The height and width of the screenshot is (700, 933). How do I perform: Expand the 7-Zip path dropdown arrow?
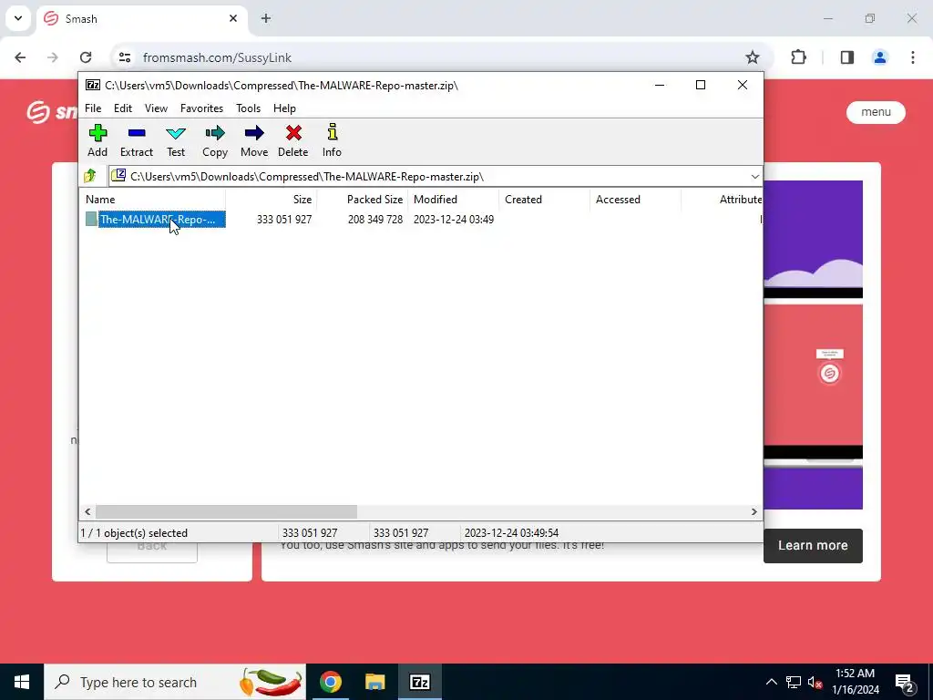coord(754,177)
